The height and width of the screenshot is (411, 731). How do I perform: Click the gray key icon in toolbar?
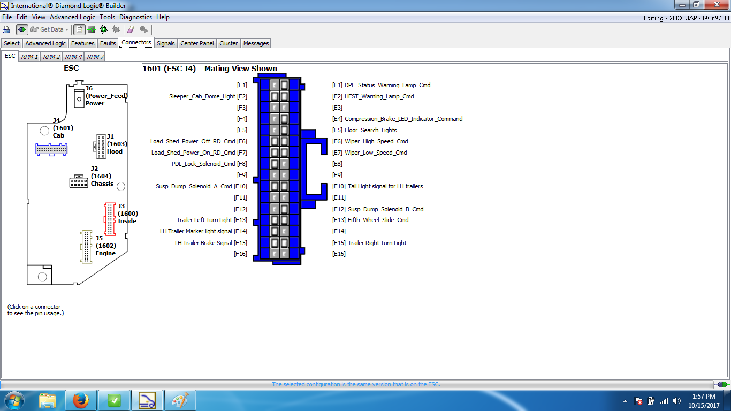point(144,29)
